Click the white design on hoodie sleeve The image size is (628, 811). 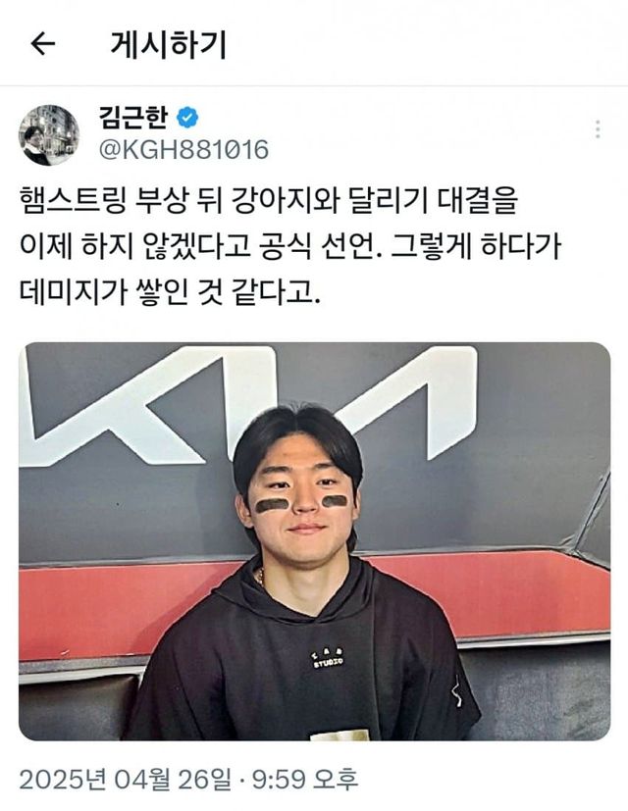coord(456,691)
